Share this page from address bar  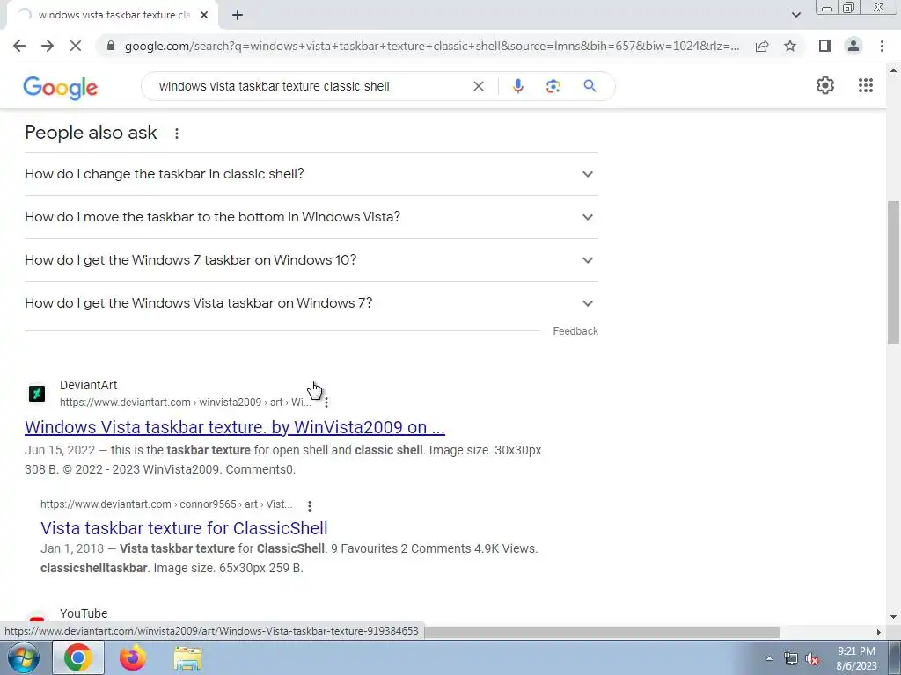point(762,46)
